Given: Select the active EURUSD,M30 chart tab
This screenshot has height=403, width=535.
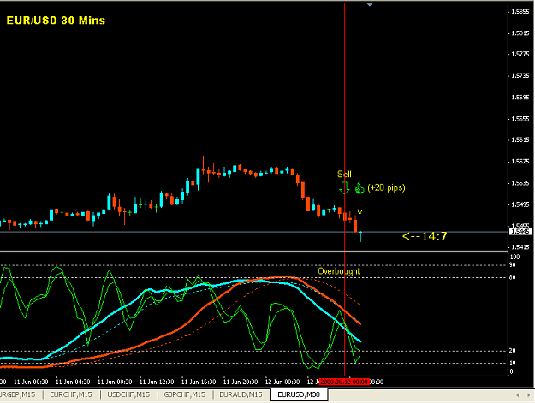Looking at the screenshot, I should (x=299, y=394).
